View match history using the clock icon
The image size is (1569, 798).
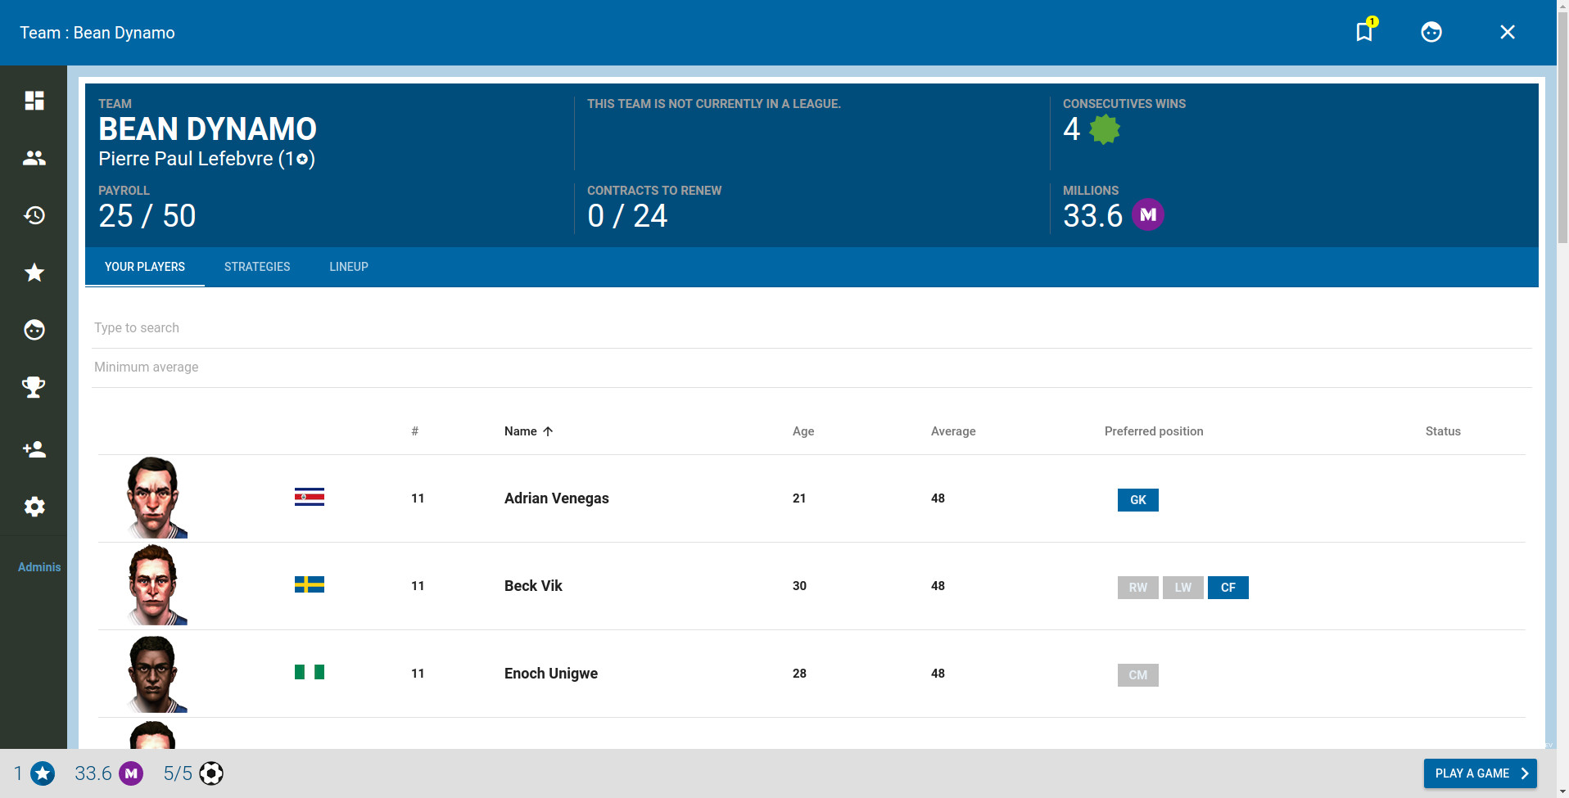point(34,215)
